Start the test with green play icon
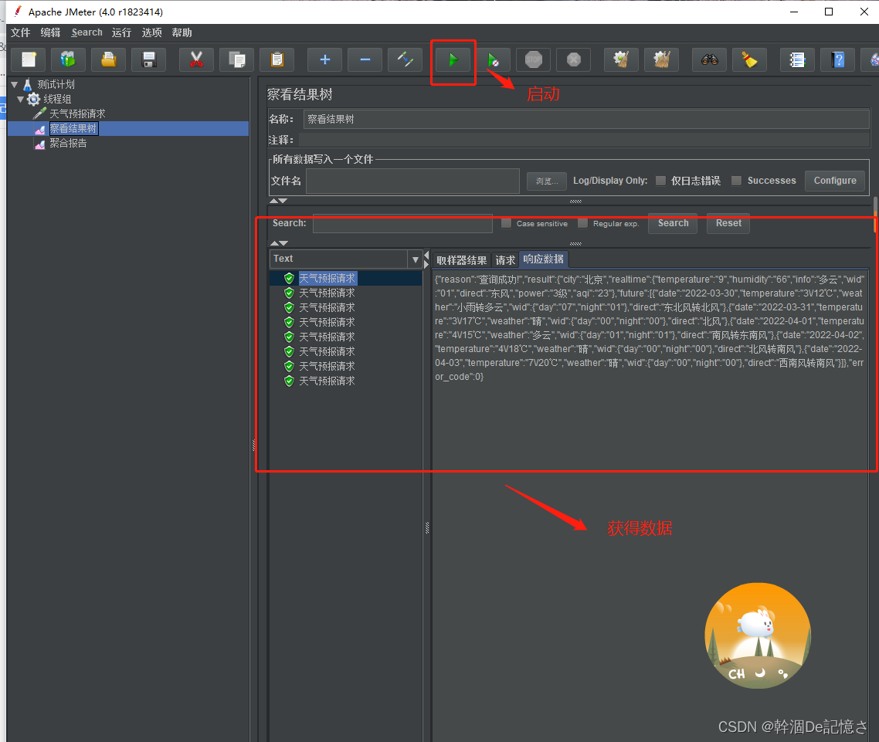 pos(453,59)
